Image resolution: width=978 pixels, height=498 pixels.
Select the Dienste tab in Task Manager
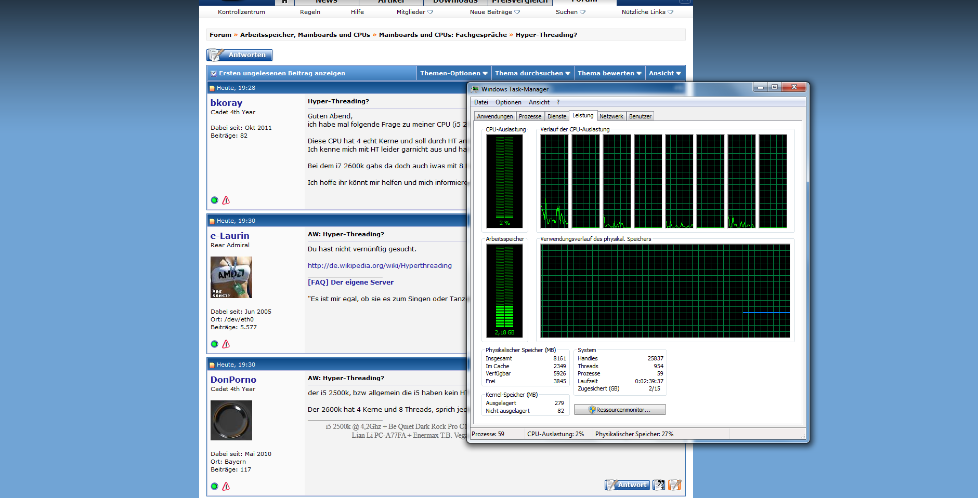click(x=557, y=116)
